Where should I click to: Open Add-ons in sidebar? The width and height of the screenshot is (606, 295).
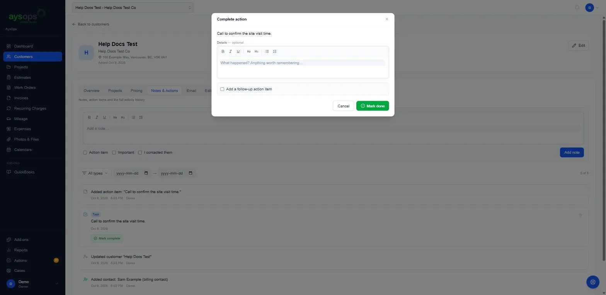pyautogui.click(x=32, y=240)
